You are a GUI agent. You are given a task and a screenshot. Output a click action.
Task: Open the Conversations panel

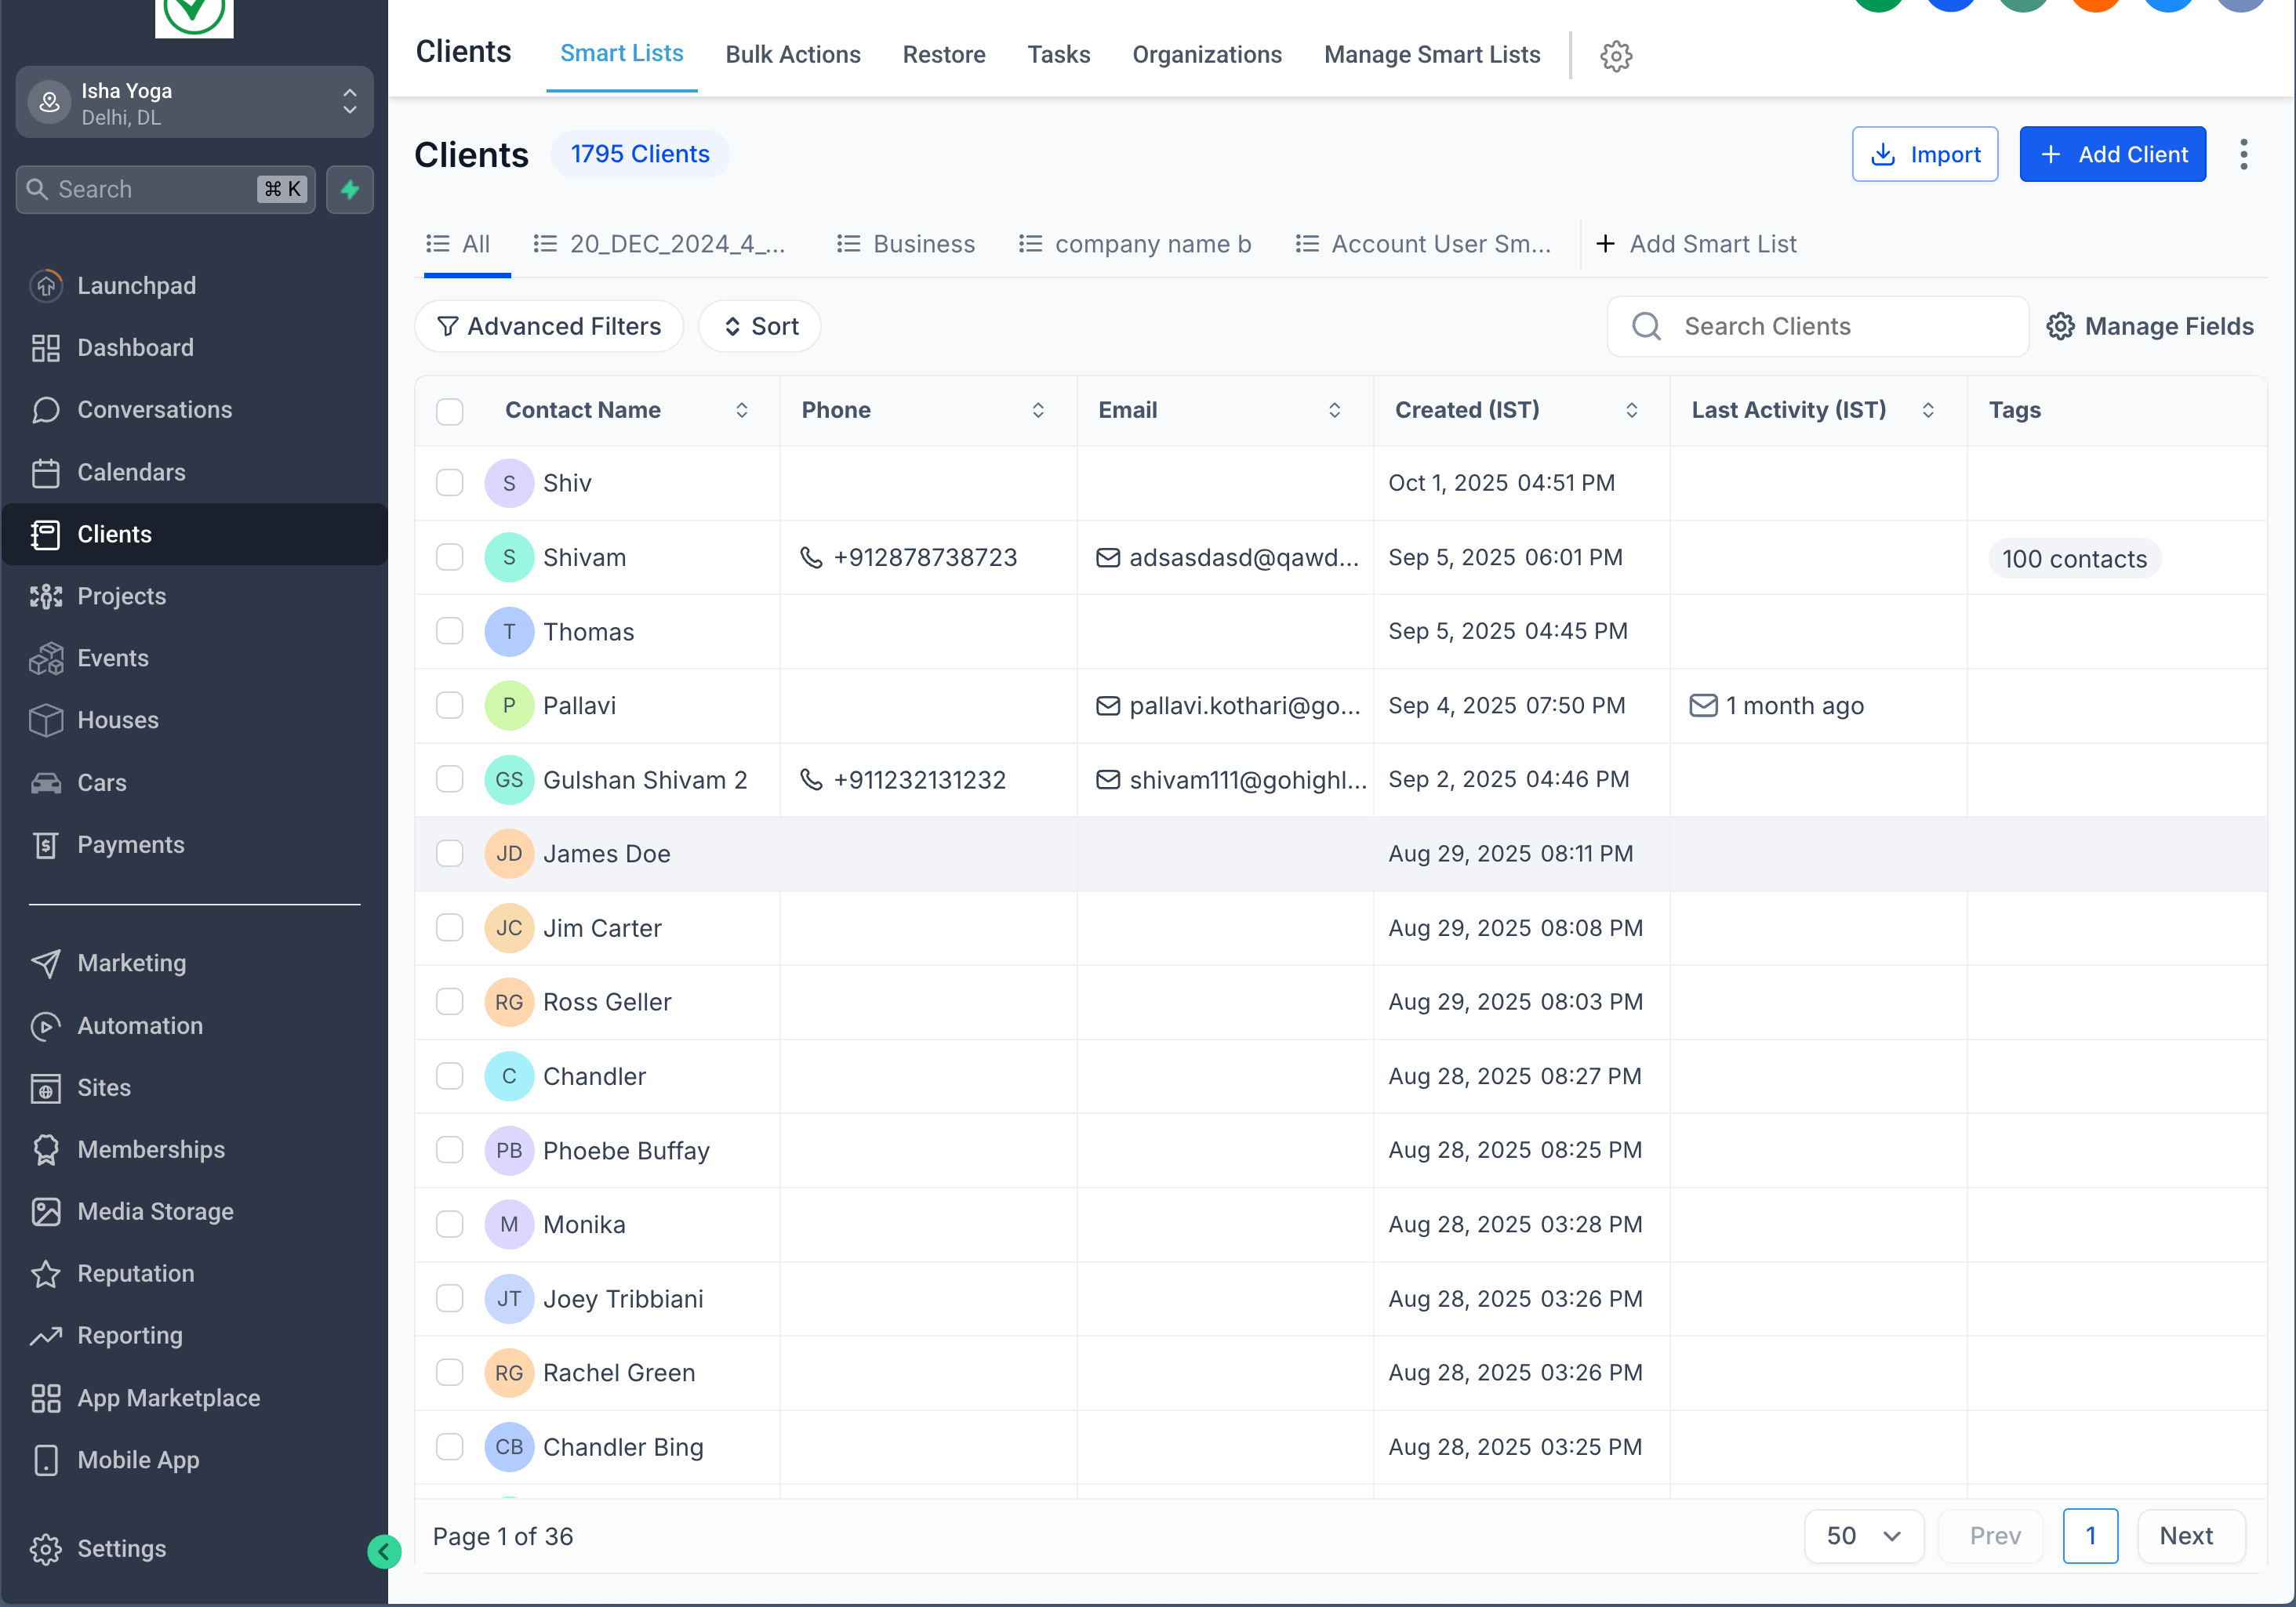click(x=154, y=410)
